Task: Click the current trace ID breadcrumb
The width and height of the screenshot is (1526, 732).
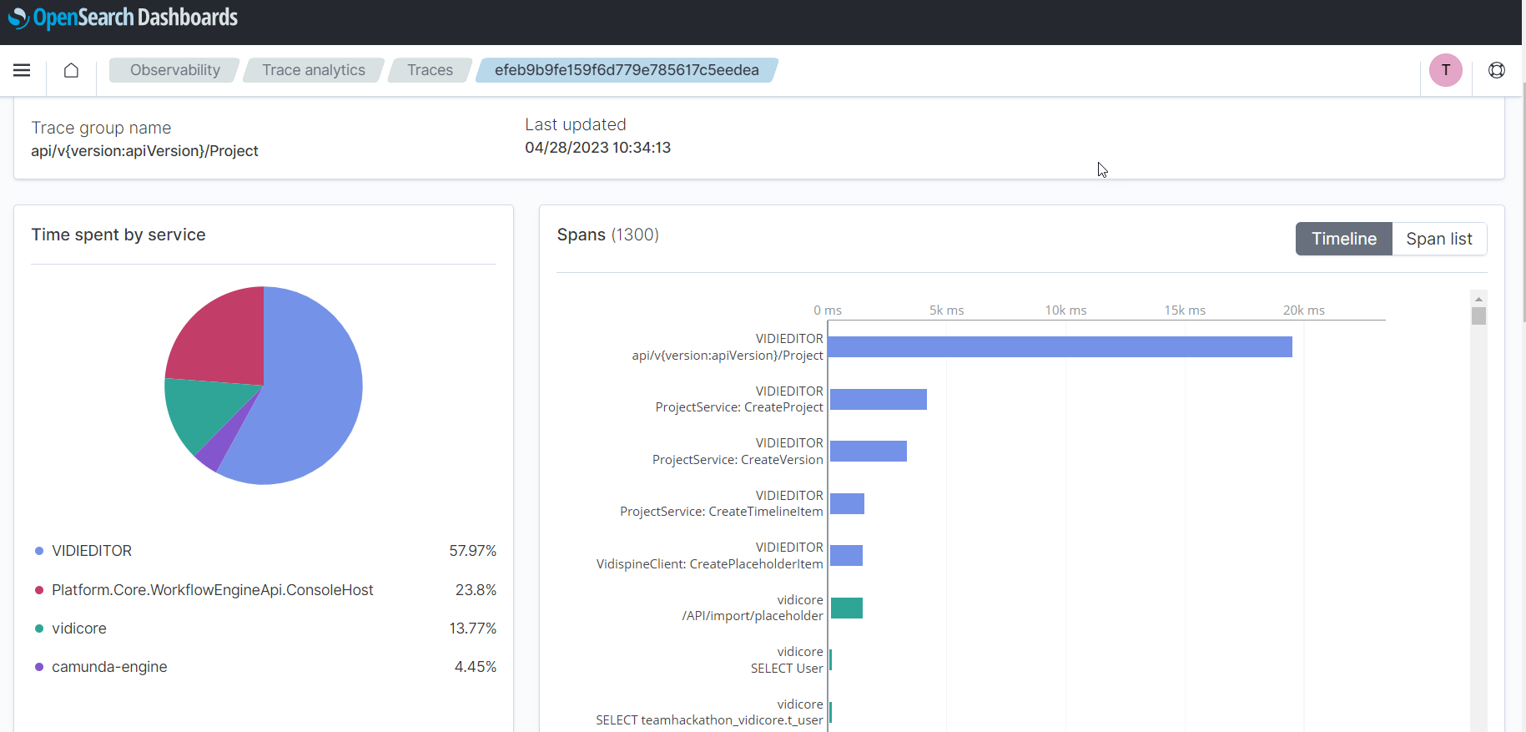Action: pyautogui.click(x=626, y=70)
